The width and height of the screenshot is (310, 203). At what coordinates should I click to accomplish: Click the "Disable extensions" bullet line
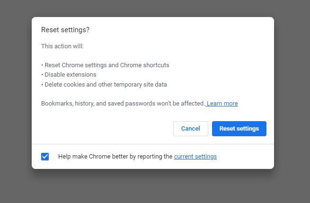click(69, 75)
